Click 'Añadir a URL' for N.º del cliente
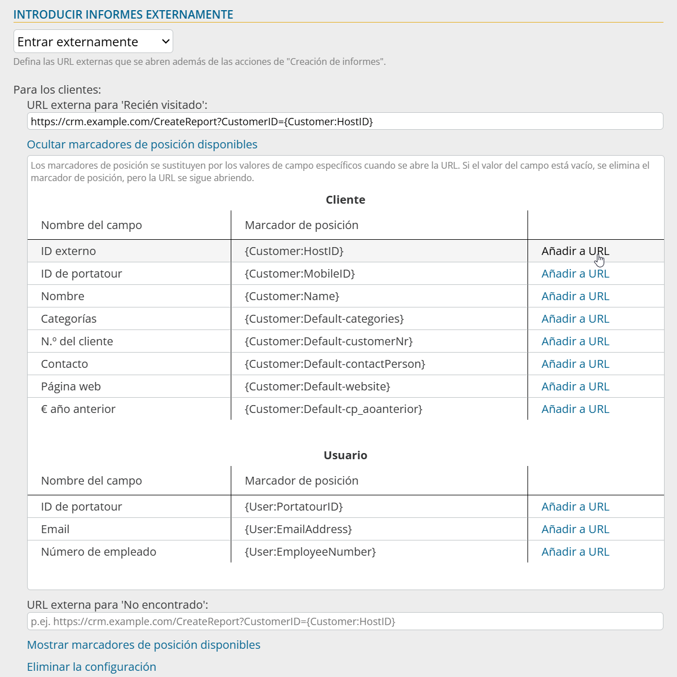Image resolution: width=677 pixels, height=677 pixels. 575,341
